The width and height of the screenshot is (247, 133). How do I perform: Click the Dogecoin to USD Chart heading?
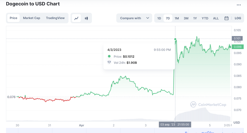[33, 4]
